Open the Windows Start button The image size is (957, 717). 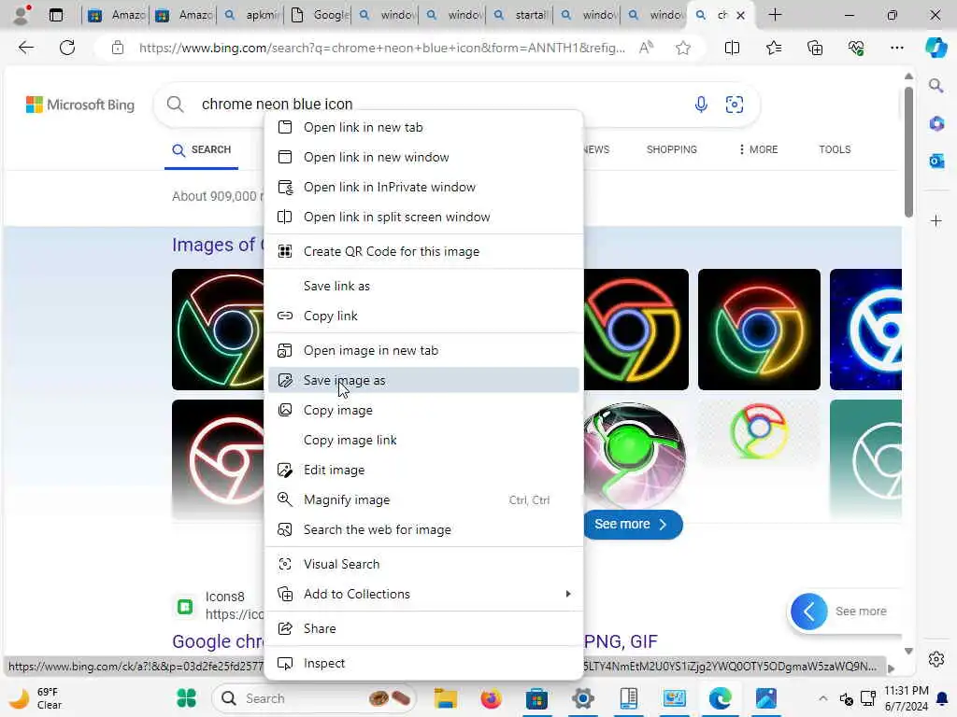coord(186,698)
